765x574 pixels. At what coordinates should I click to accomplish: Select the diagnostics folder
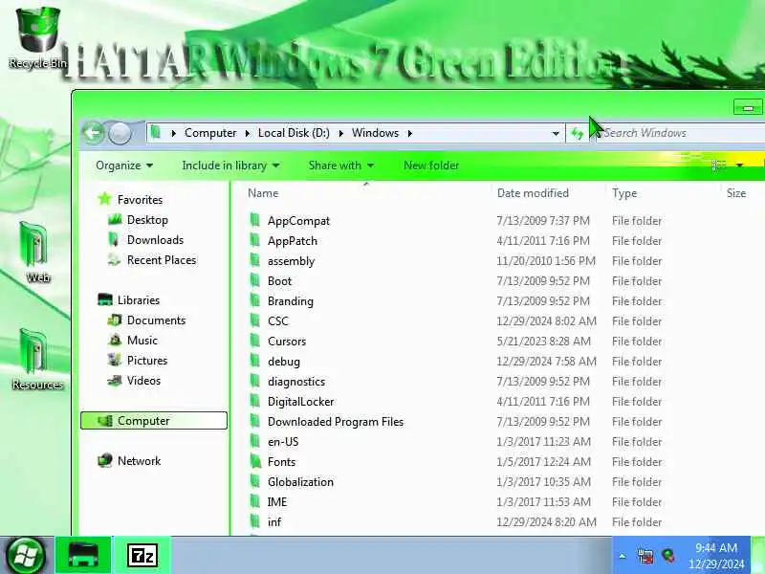coord(296,382)
